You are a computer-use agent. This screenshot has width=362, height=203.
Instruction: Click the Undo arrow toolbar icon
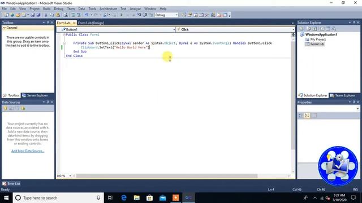click(87, 15)
